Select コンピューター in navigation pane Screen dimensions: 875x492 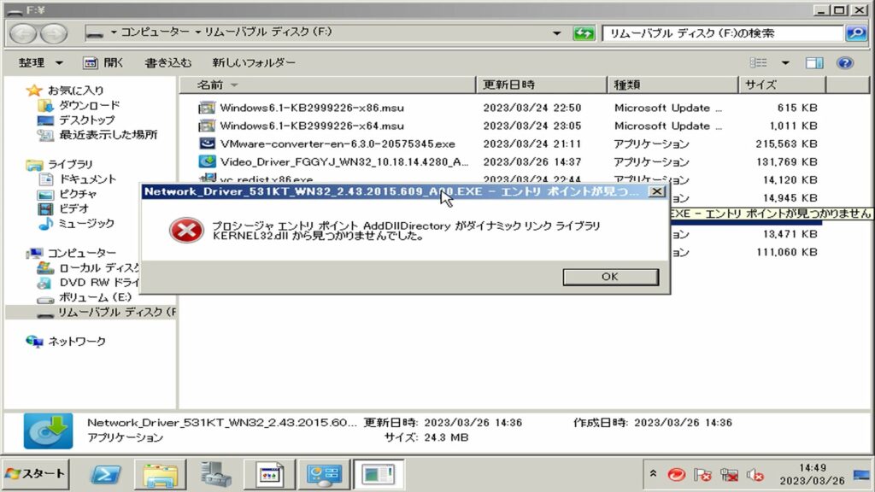(x=81, y=253)
